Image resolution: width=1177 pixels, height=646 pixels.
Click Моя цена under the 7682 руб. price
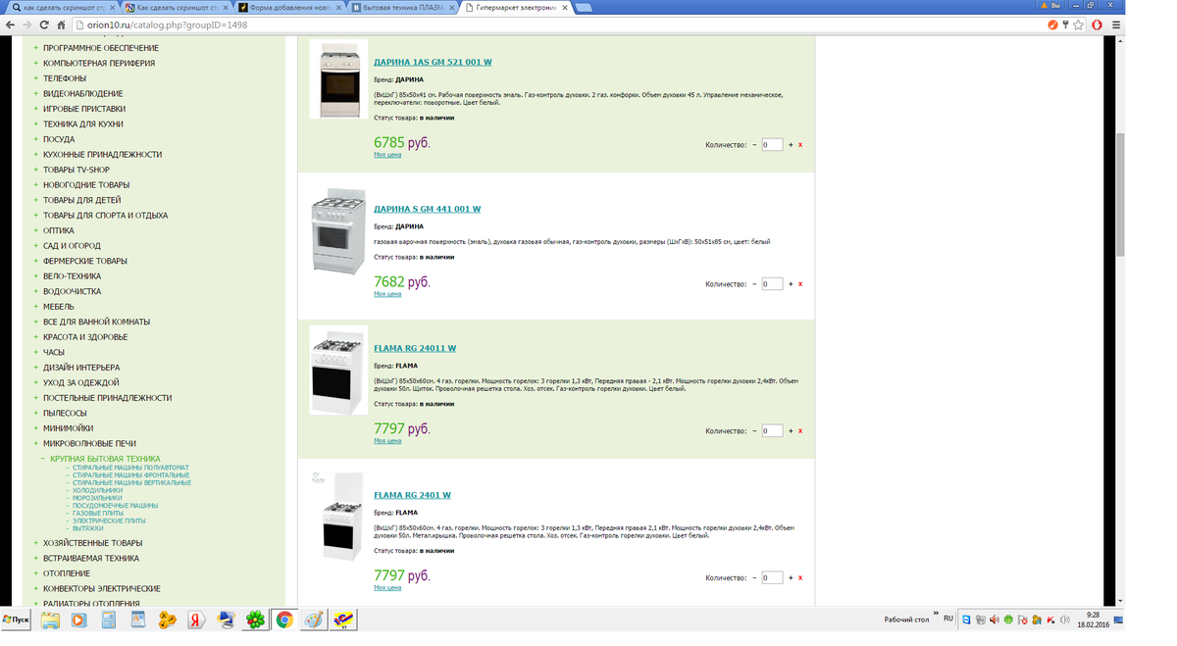[387, 294]
